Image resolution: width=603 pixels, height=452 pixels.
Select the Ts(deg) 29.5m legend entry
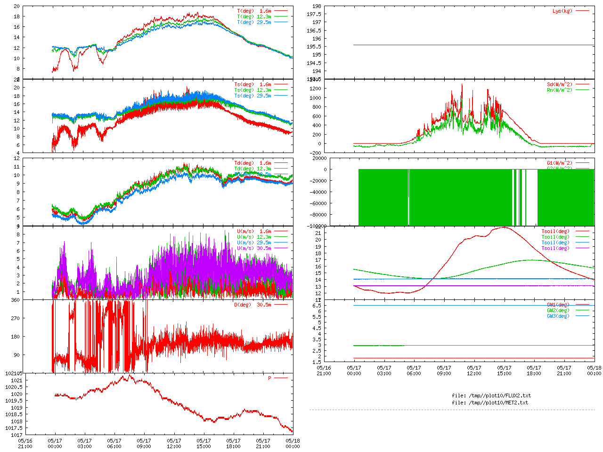coord(253,96)
